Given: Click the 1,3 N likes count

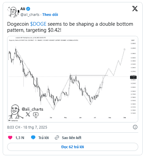Looking at the screenshot, I should (20, 138).
